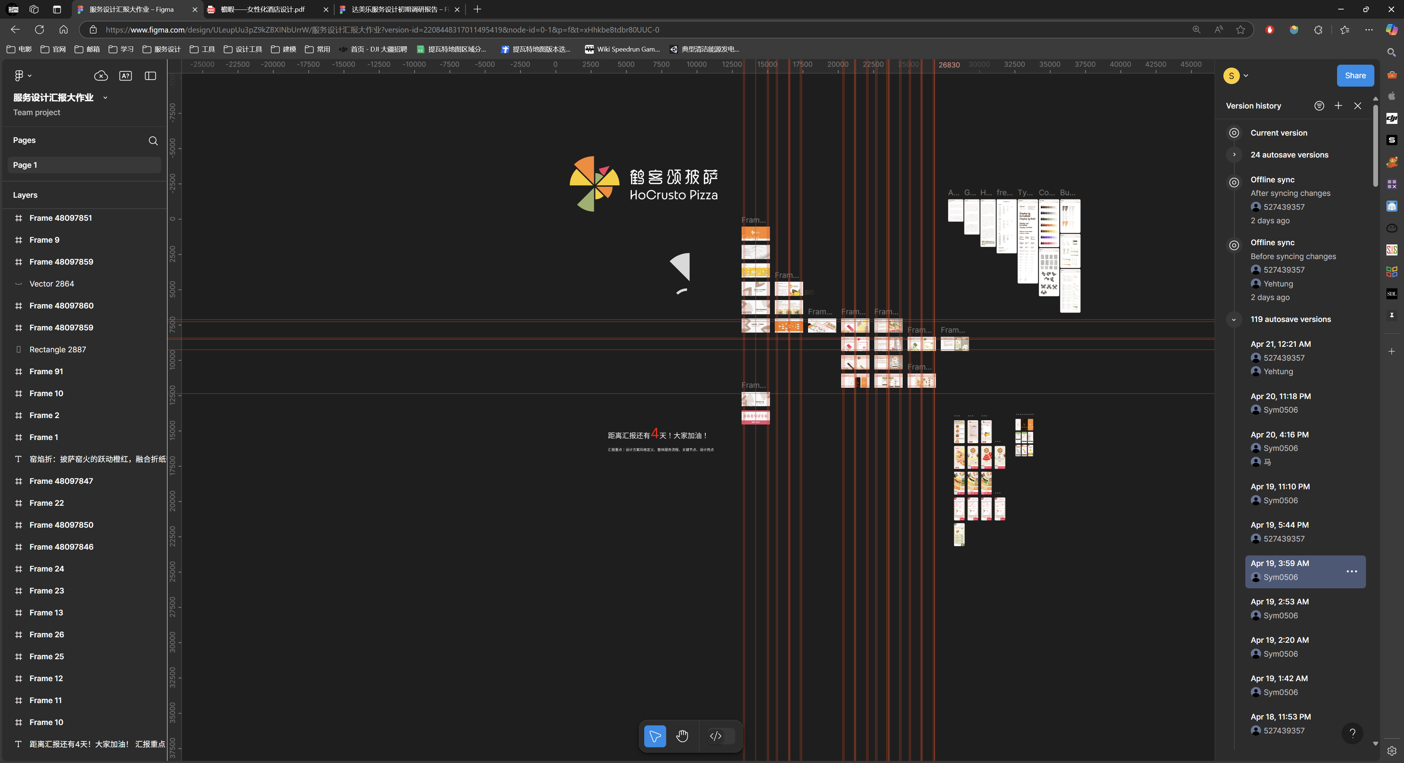This screenshot has height=763, width=1404.
Task: Open the 首页 - DJI 大疆招聘 bookmark
Action: tap(373, 49)
